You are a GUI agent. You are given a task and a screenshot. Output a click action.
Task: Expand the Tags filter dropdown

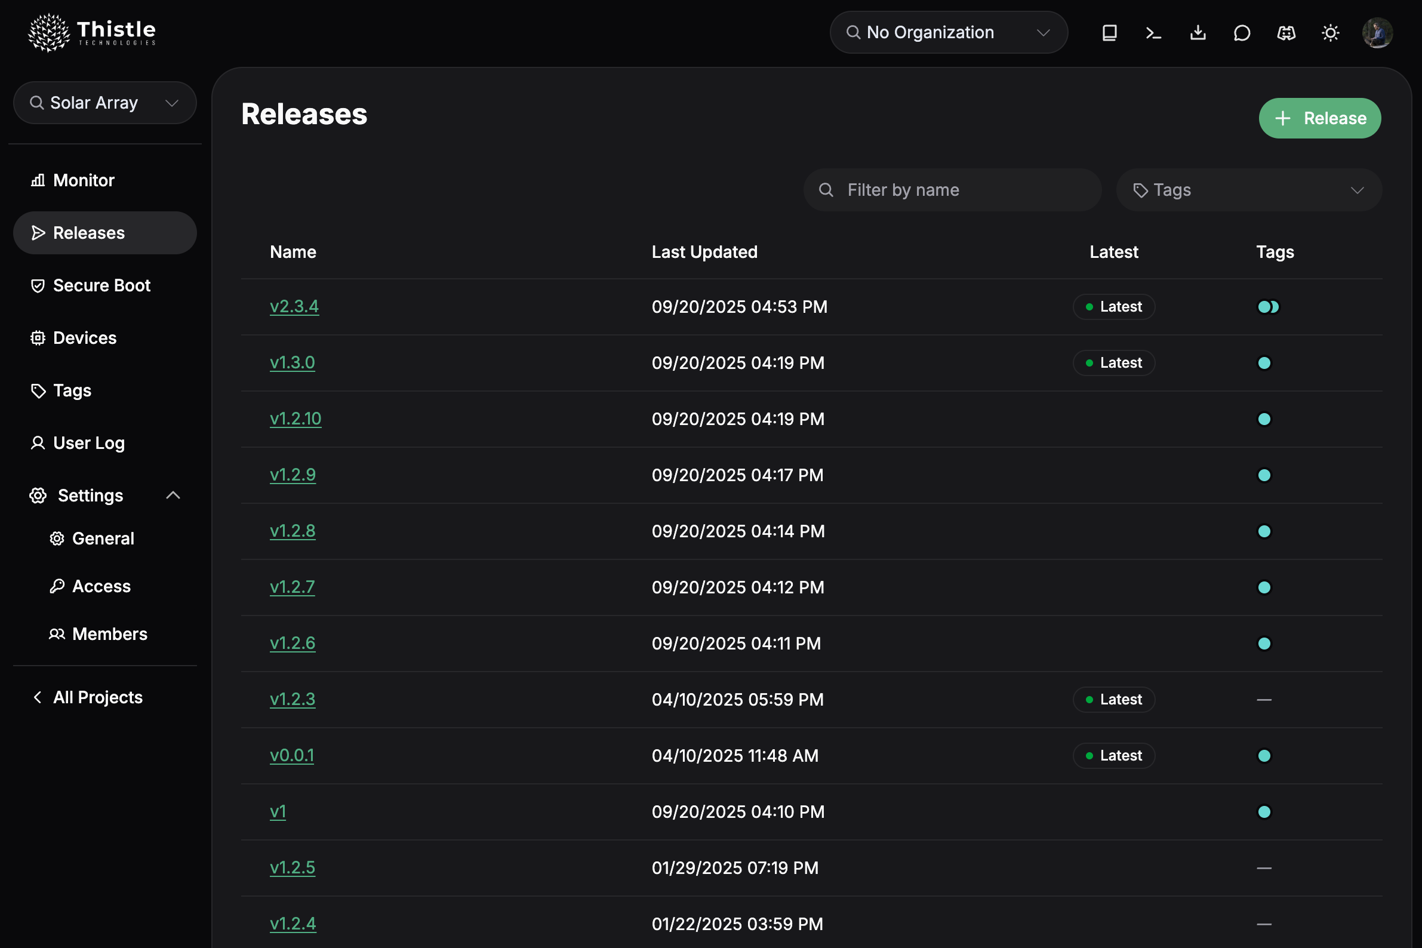coord(1248,190)
